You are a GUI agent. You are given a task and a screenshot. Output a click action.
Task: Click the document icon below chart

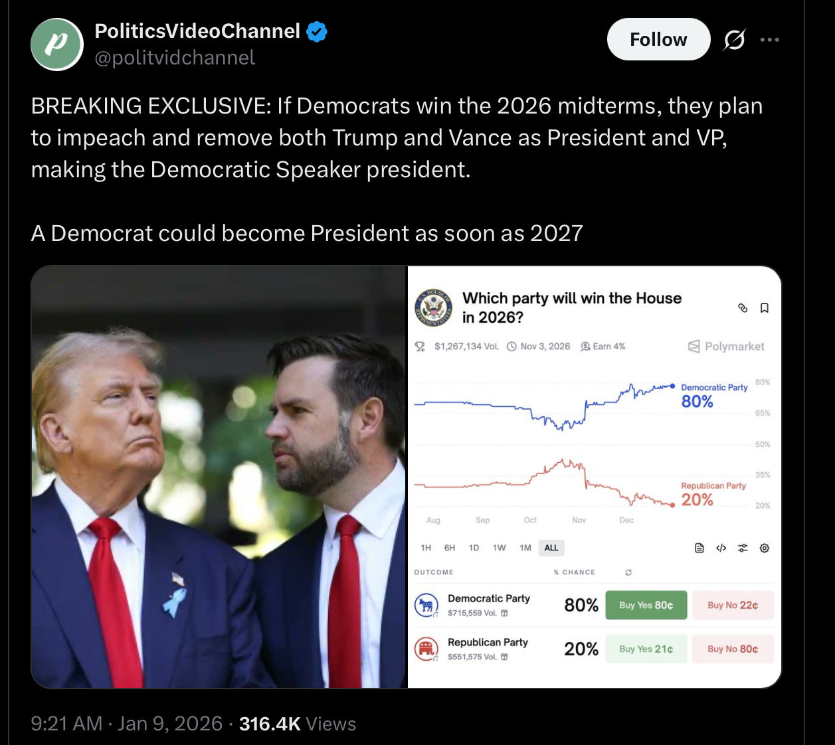pos(699,548)
